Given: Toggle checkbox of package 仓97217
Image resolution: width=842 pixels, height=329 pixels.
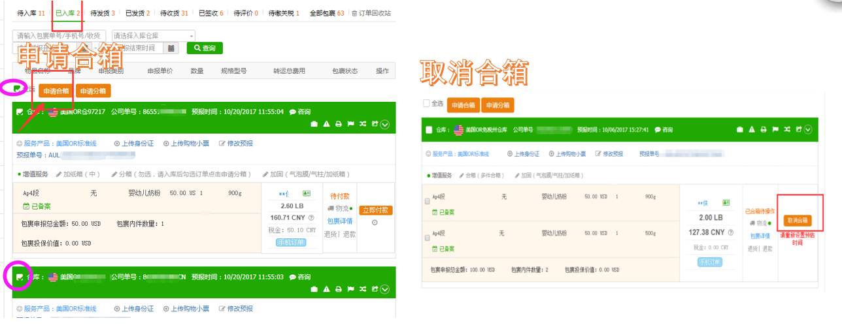Looking at the screenshot, I should point(20,112).
